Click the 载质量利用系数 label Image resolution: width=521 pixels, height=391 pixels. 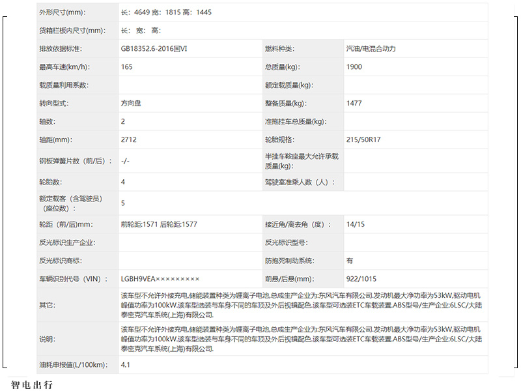click(64, 85)
